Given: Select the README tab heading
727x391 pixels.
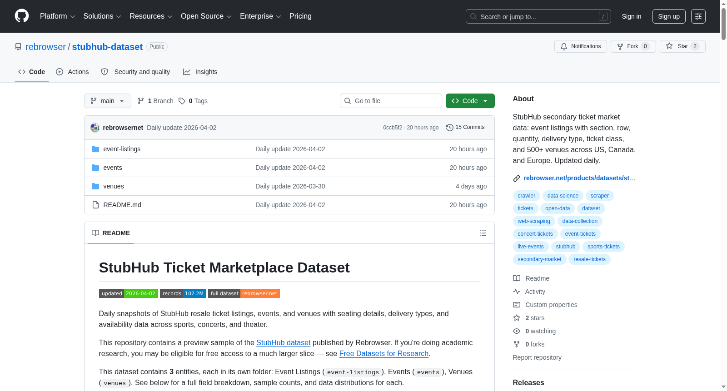Looking at the screenshot, I should pos(111,233).
